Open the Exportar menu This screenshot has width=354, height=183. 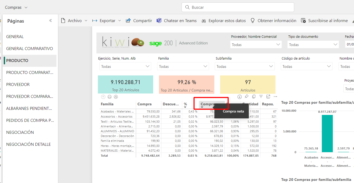point(107,20)
